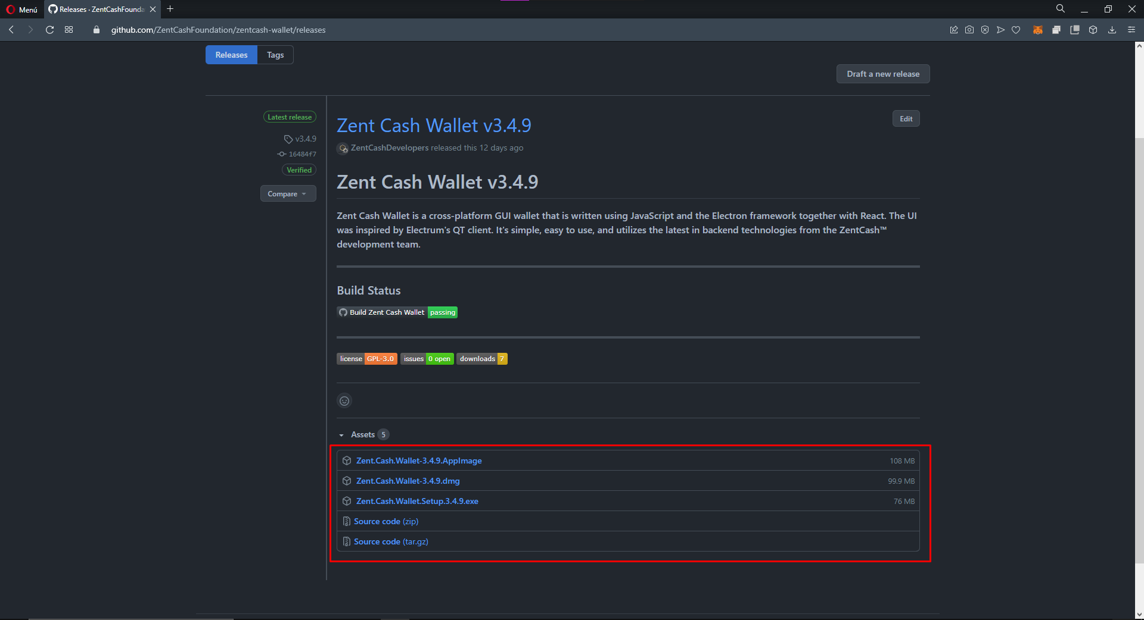This screenshot has width=1144, height=620.
Task: Open a new browser tab
Action: [x=170, y=9]
